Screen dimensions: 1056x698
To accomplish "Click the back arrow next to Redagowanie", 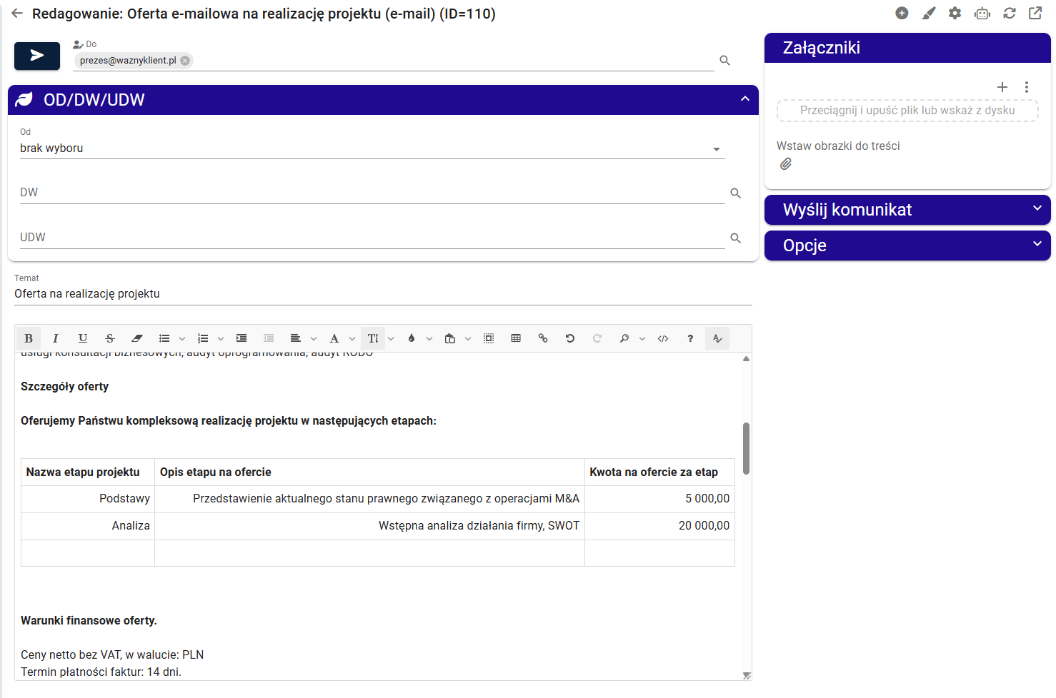I will tap(17, 14).
